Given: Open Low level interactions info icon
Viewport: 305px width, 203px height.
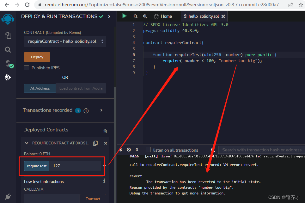Looking at the screenshot, I should (104, 181).
